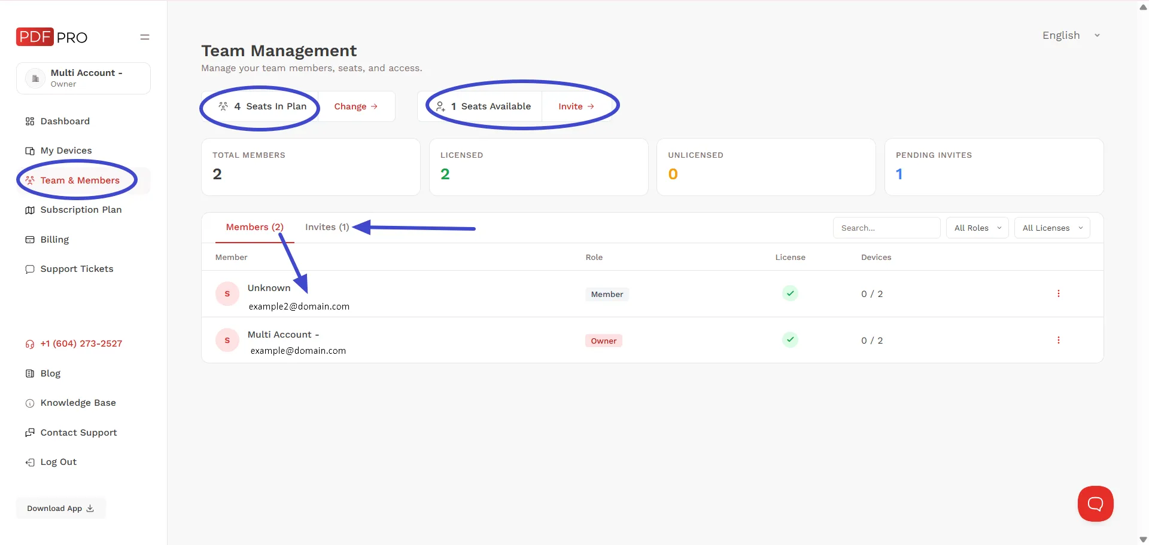Focus the members Search field

(886, 228)
